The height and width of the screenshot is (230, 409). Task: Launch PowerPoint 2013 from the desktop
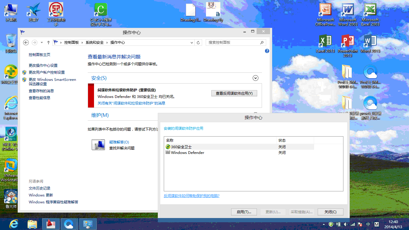click(348, 46)
